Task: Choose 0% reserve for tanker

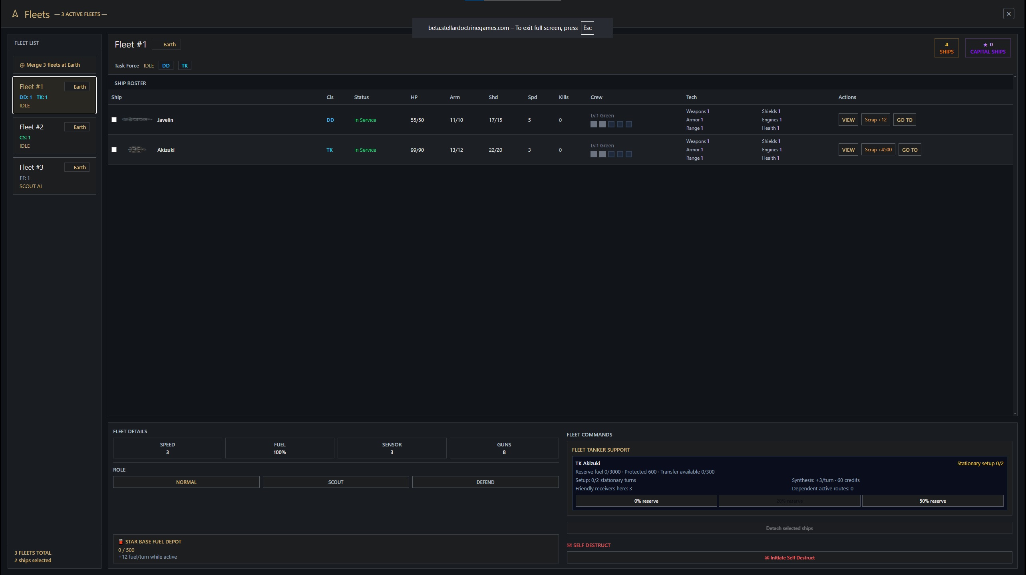Action: point(646,501)
